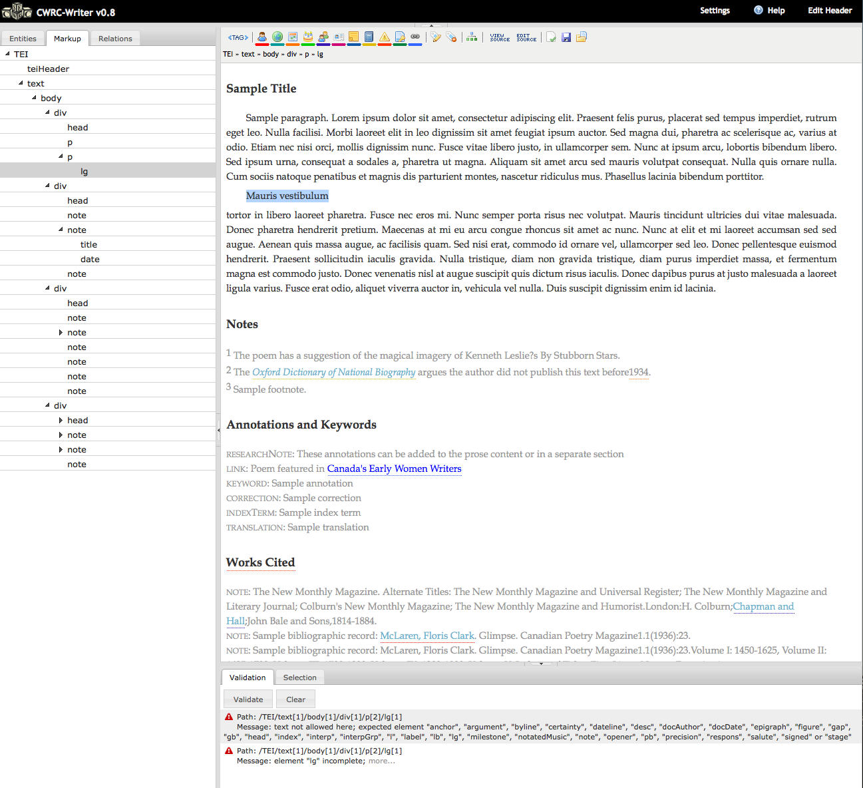The height and width of the screenshot is (788, 863).
Task: Click the Edit Source toolbar button
Action: (x=526, y=37)
